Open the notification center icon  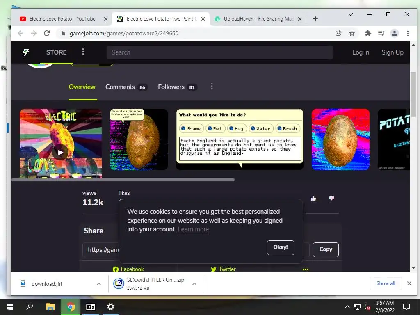tap(406, 307)
